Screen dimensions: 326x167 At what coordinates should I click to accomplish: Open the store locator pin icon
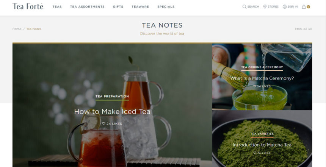coord(265,7)
